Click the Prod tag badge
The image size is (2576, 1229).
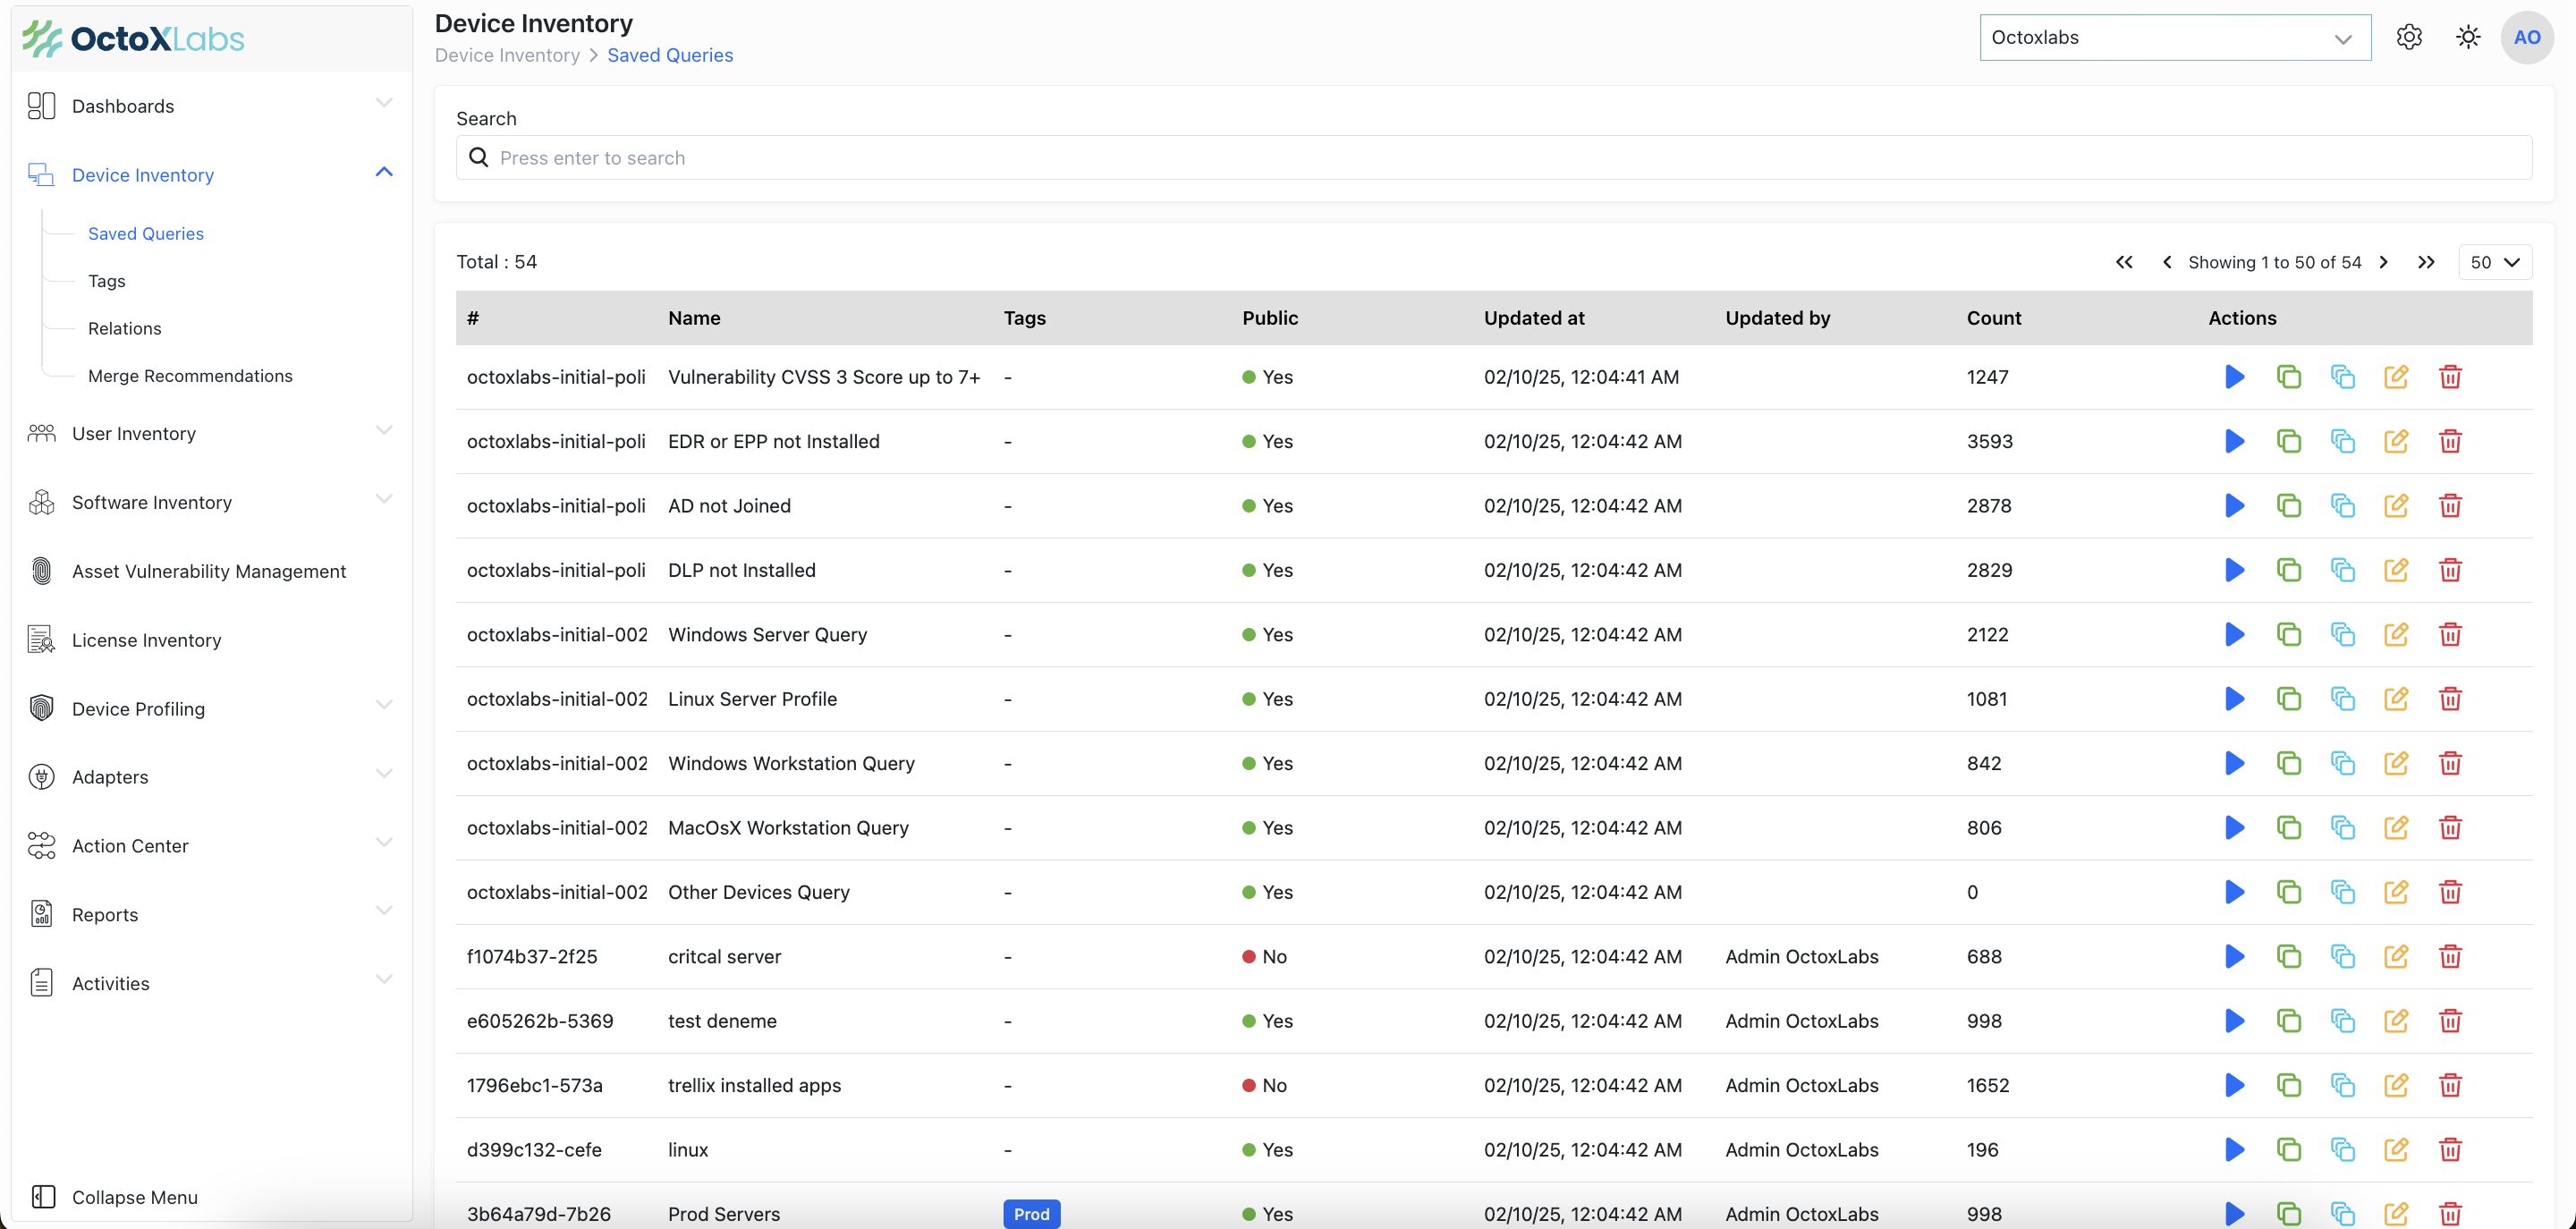click(x=1031, y=1213)
